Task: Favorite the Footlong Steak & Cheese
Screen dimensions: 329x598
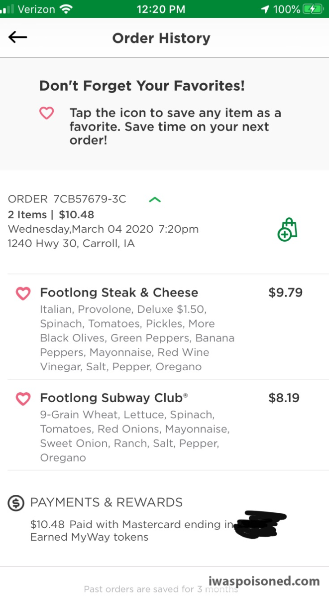Action: coord(23,293)
